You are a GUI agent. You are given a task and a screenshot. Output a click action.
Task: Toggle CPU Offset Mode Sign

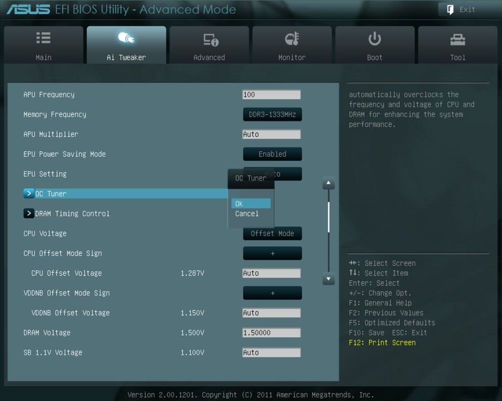(x=272, y=253)
